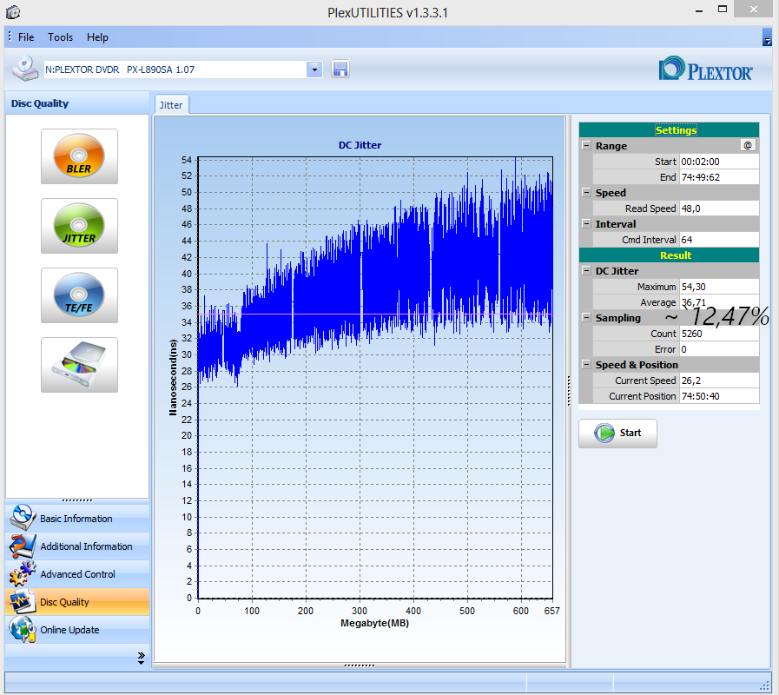
Task: Click the Current Speed value 26,2
Action: pyautogui.click(x=719, y=381)
